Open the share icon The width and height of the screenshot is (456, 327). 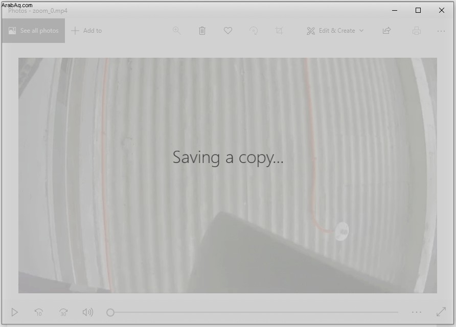(x=386, y=31)
